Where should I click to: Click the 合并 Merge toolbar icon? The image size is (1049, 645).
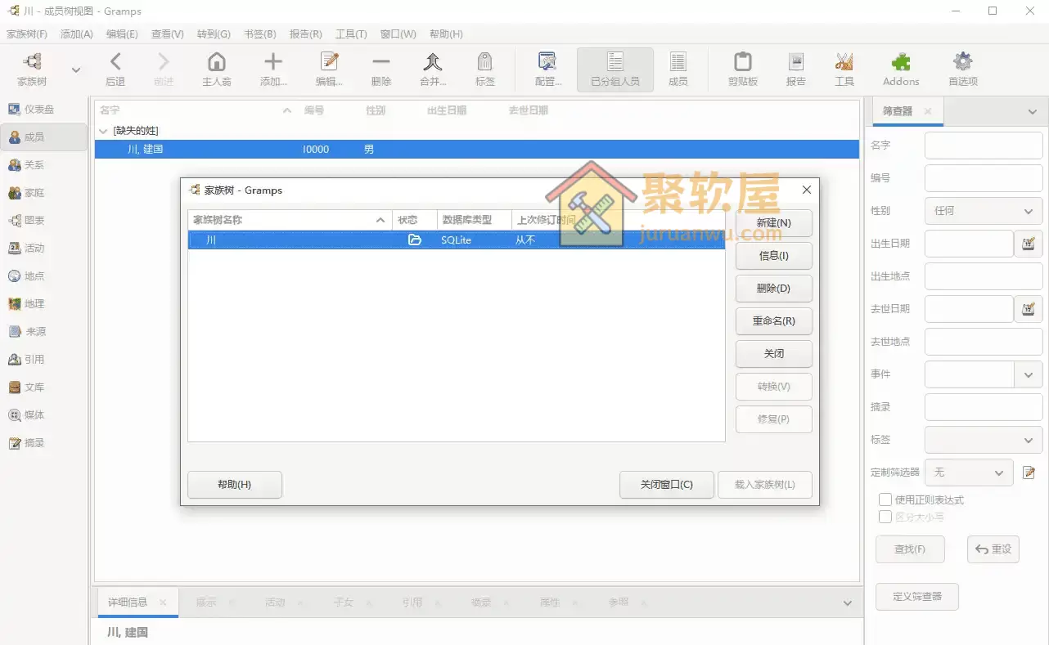(432, 69)
